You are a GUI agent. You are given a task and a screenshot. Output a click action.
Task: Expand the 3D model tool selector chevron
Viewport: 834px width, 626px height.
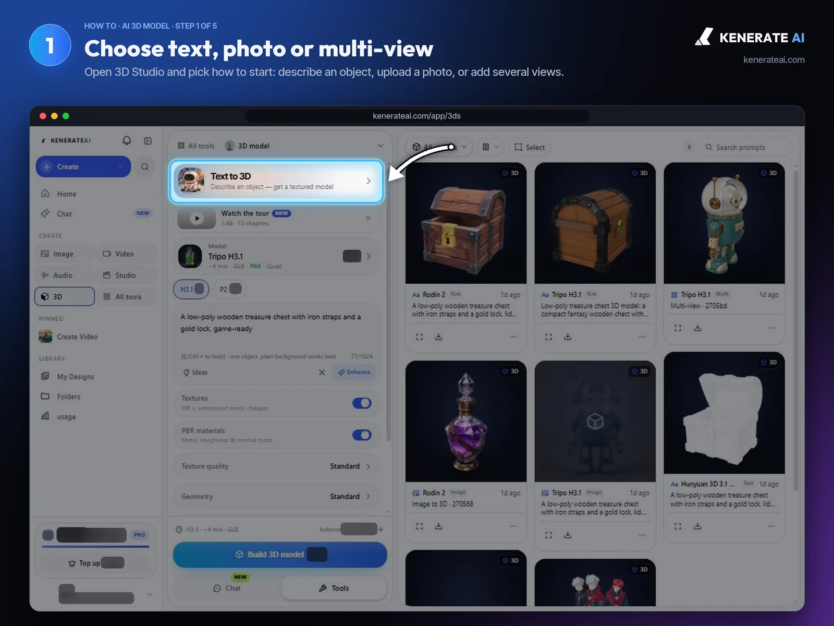coord(381,146)
